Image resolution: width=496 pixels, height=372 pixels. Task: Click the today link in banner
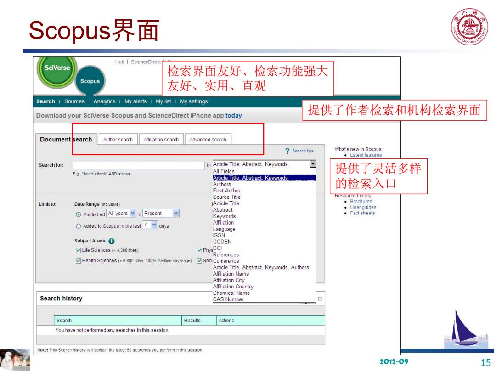point(233,115)
